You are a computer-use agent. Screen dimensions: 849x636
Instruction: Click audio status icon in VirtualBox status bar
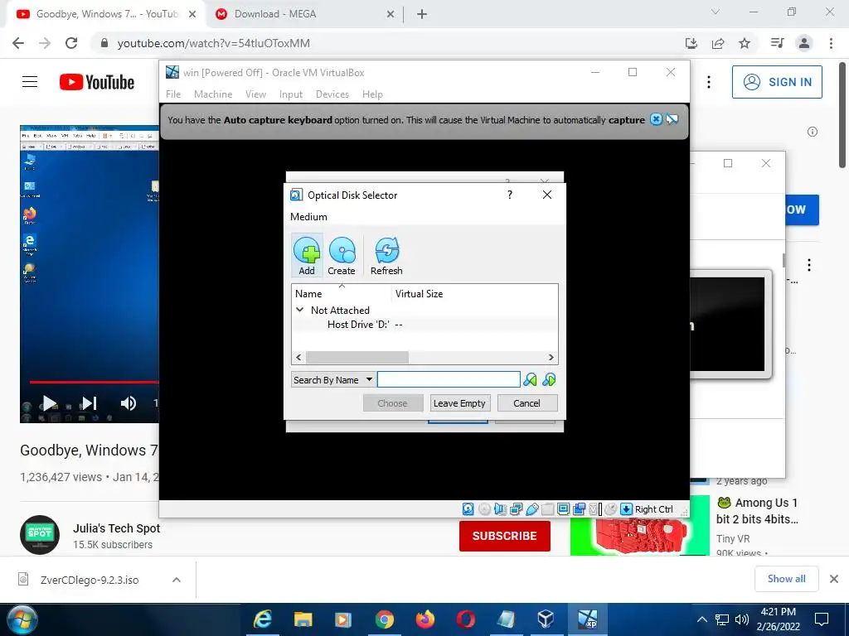click(x=500, y=509)
